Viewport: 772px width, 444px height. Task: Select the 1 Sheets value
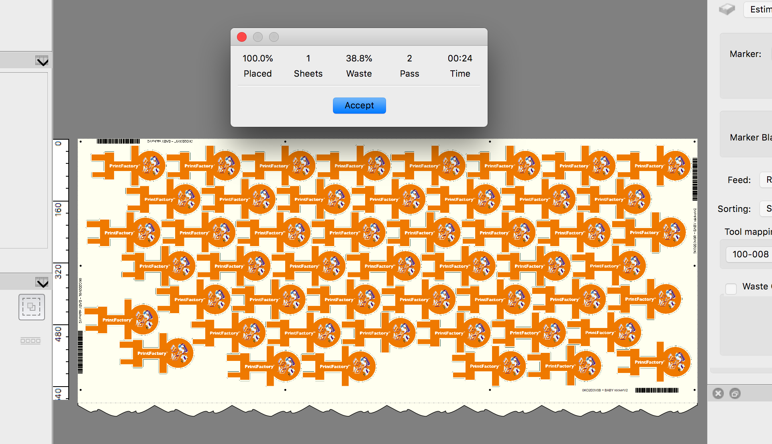pyautogui.click(x=308, y=58)
